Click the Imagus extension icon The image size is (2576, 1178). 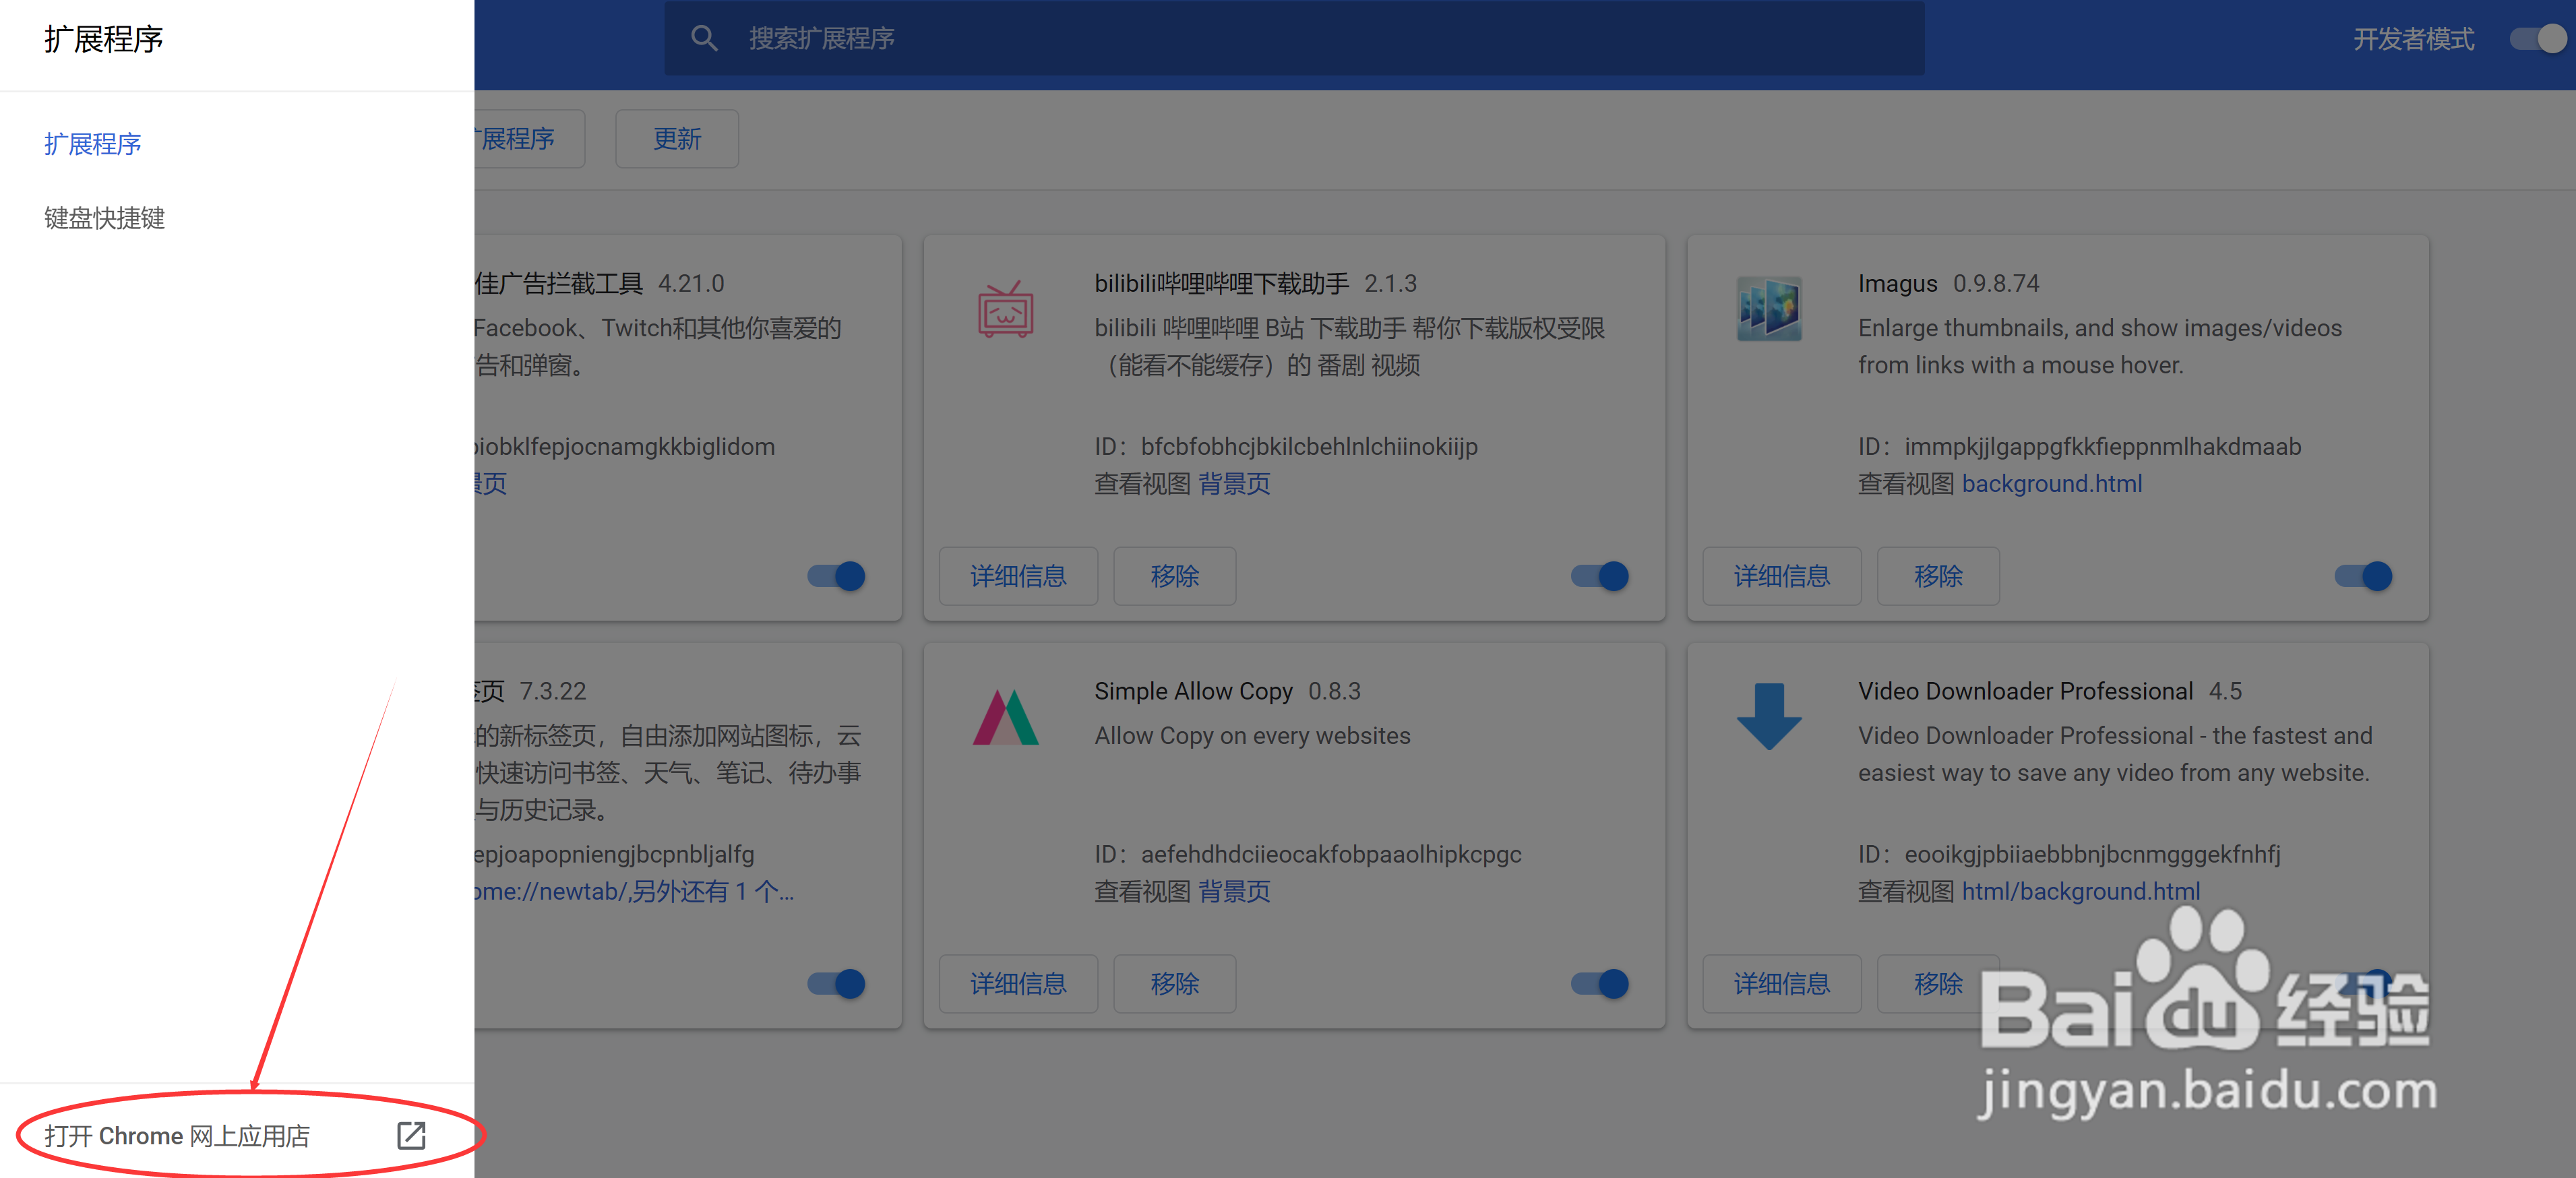[x=1768, y=309]
